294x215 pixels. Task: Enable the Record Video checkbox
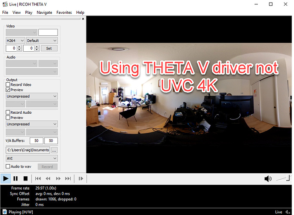(8, 84)
